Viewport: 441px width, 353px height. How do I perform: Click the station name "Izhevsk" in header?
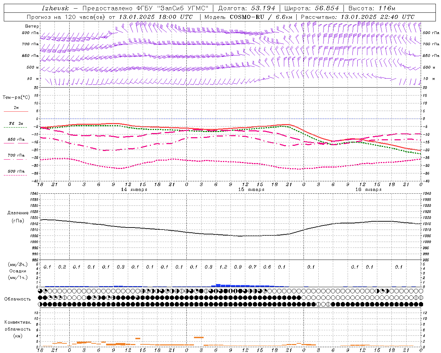(55, 8)
